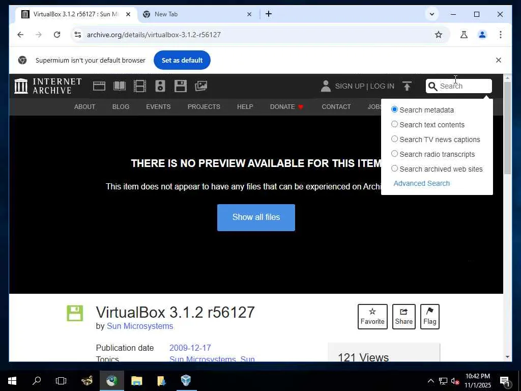The width and height of the screenshot is (521, 391).
Task: Open the 2009-12-17 publication date link
Action: pyautogui.click(x=190, y=348)
